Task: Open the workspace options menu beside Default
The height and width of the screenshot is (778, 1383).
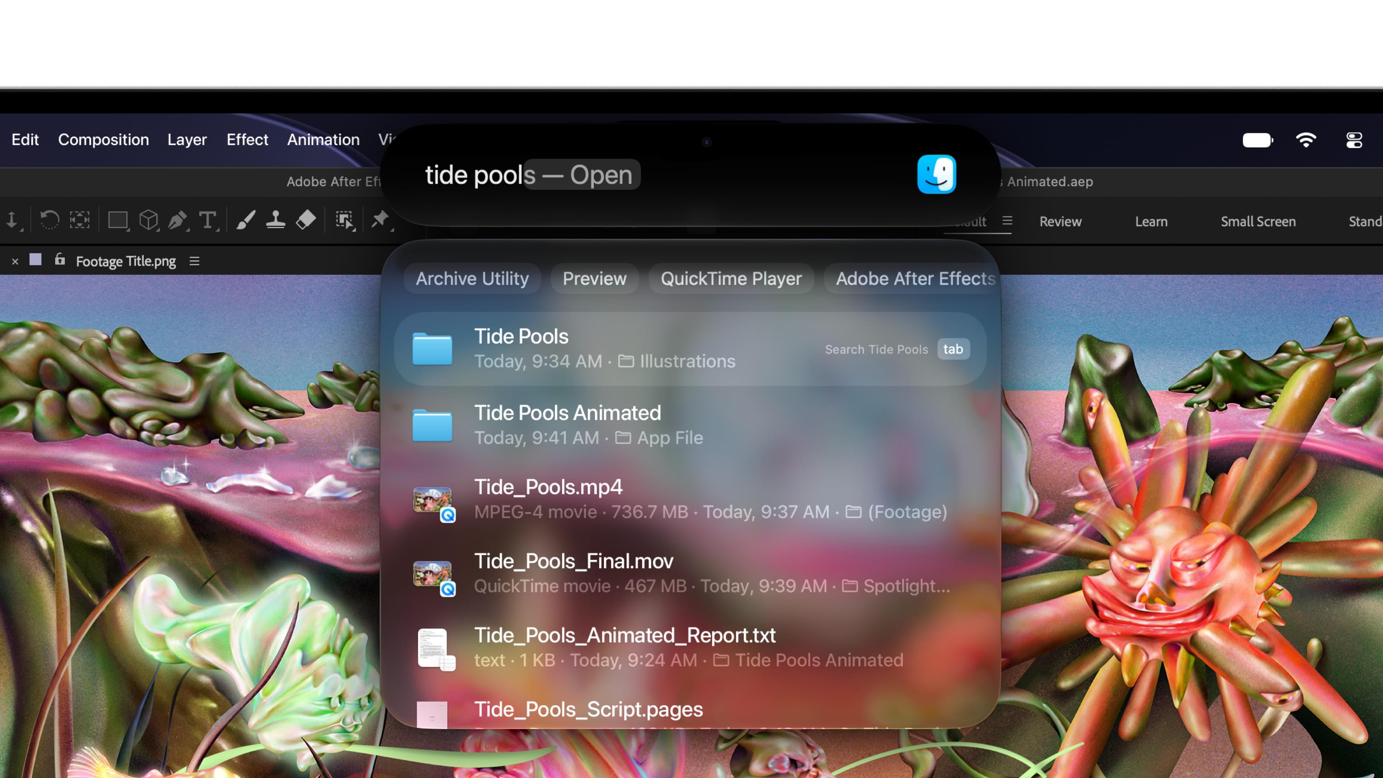Action: [x=1007, y=221]
